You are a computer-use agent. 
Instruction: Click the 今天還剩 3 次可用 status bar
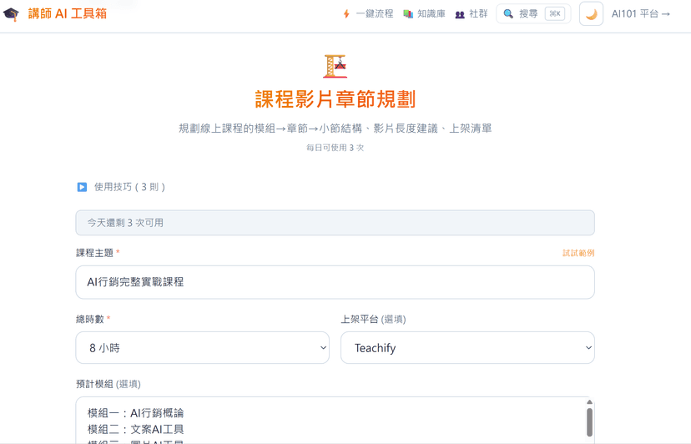pyautogui.click(x=335, y=223)
